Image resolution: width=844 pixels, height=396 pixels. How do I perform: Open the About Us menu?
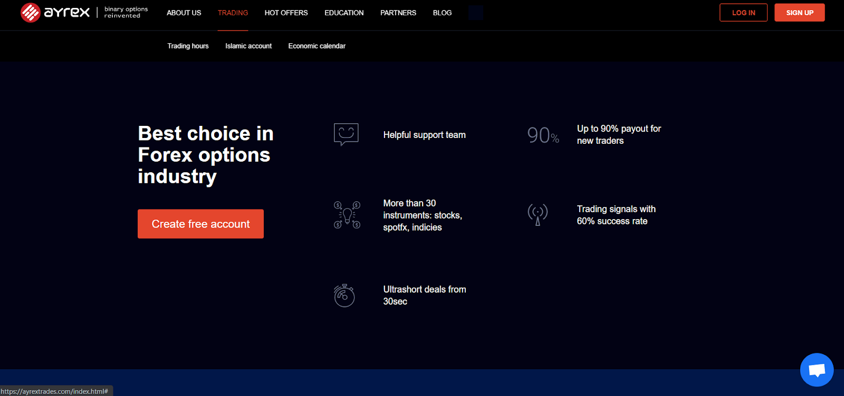184,13
